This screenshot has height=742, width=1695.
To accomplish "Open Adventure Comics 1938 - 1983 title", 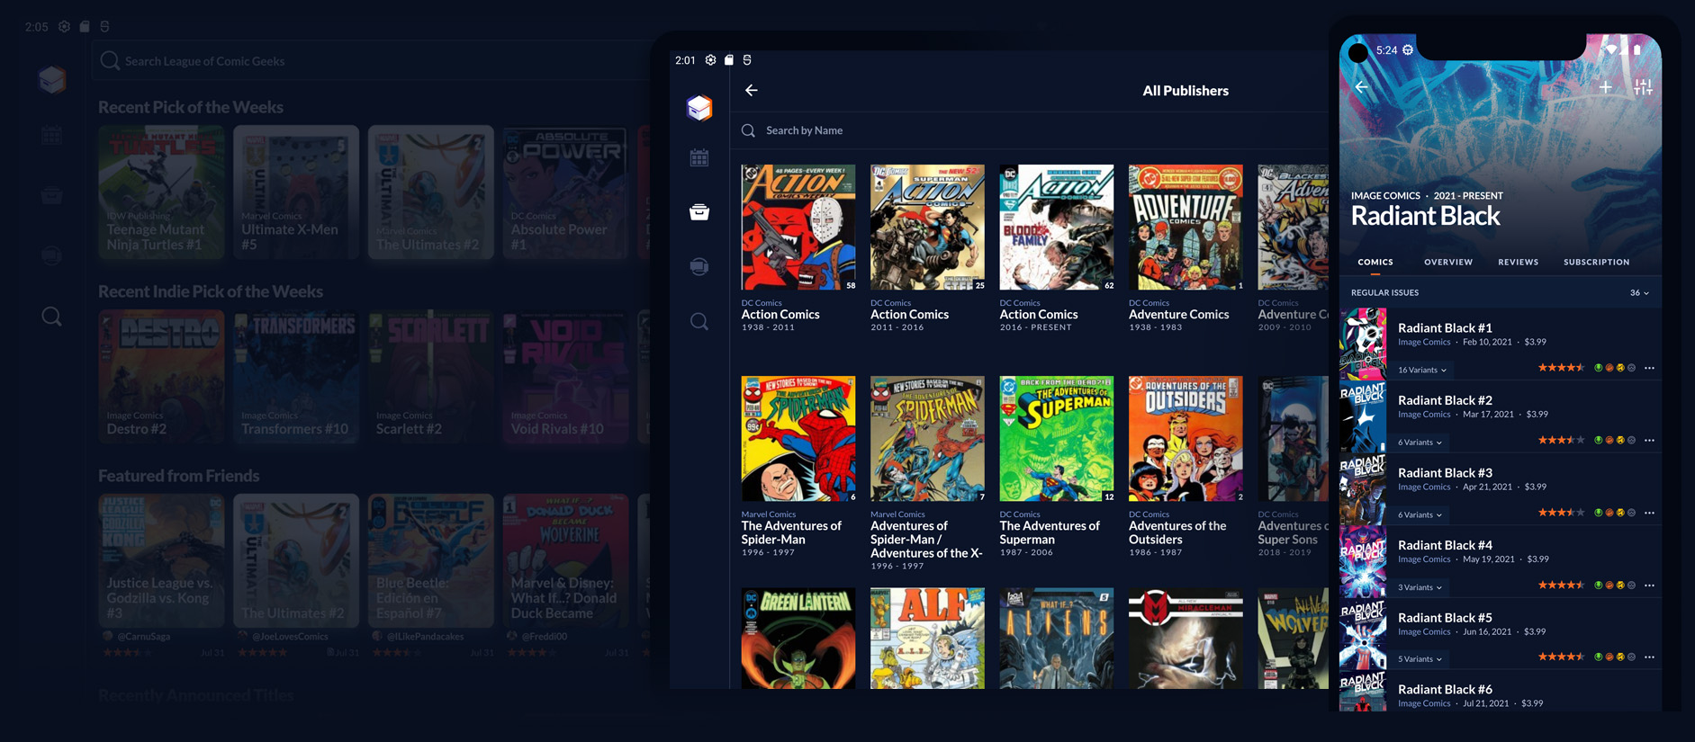I will pos(1178,314).
